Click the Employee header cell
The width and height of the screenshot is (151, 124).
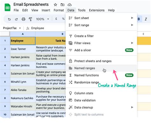pos(23,41)
